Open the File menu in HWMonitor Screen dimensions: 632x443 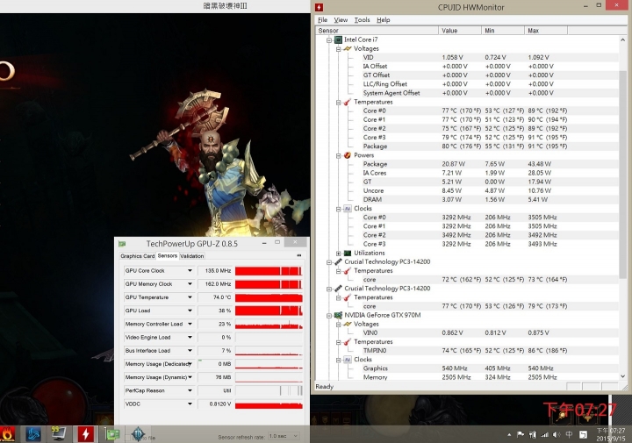coord(322,19)
